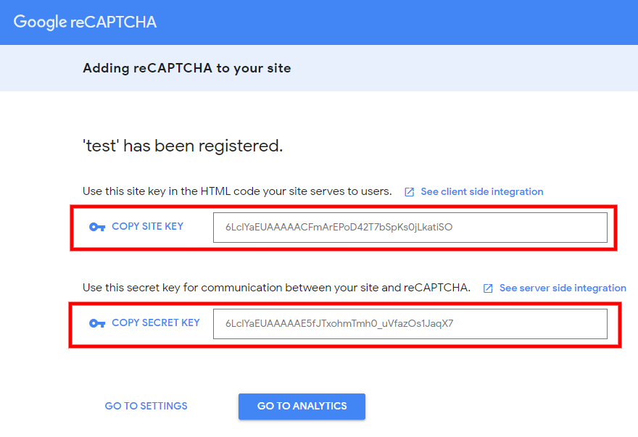Viewport: 638px width, 437px height.
Task: Click the Google reCAPTCHA logo in header
Action: pos(85,22)
